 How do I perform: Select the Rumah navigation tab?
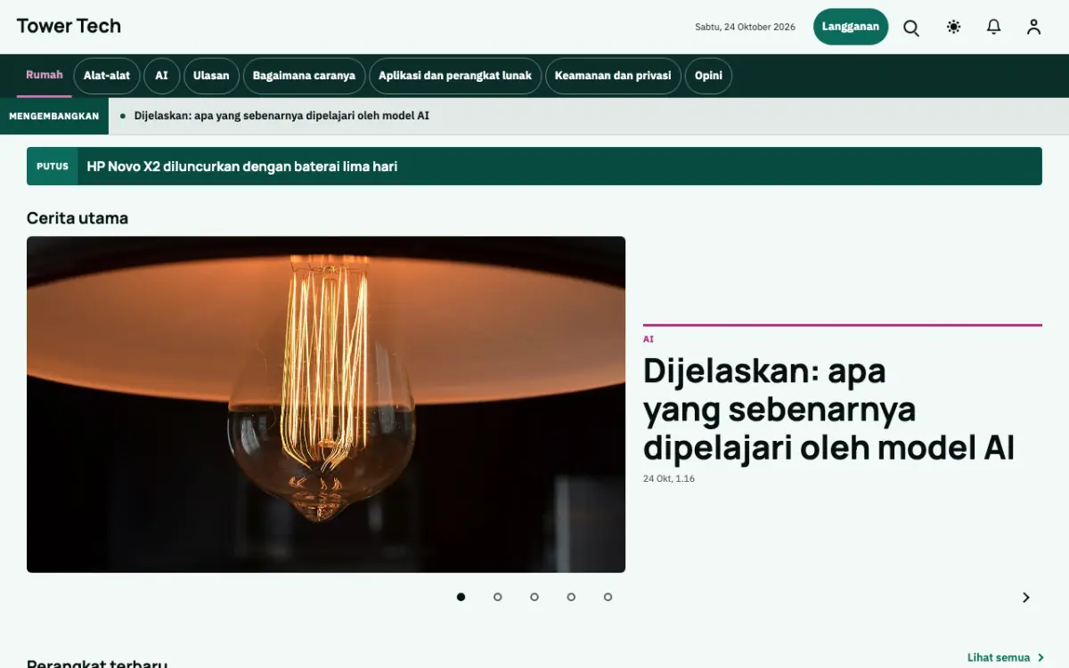[x=45, y=76]
